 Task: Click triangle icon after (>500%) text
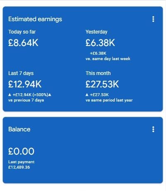pos(50,95)
